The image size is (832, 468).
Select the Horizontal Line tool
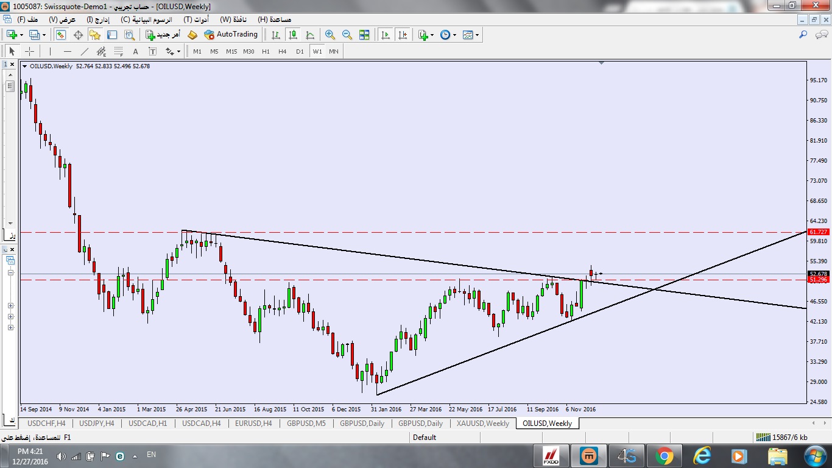tap(67, 51)
